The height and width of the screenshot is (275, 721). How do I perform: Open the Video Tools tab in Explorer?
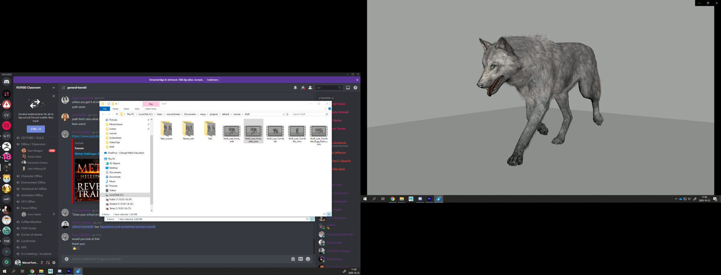pos(151,109)
